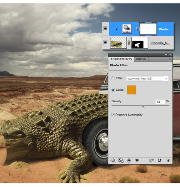
Task: Hide the Photo Filter layer eye
Action: click(106, 29)
